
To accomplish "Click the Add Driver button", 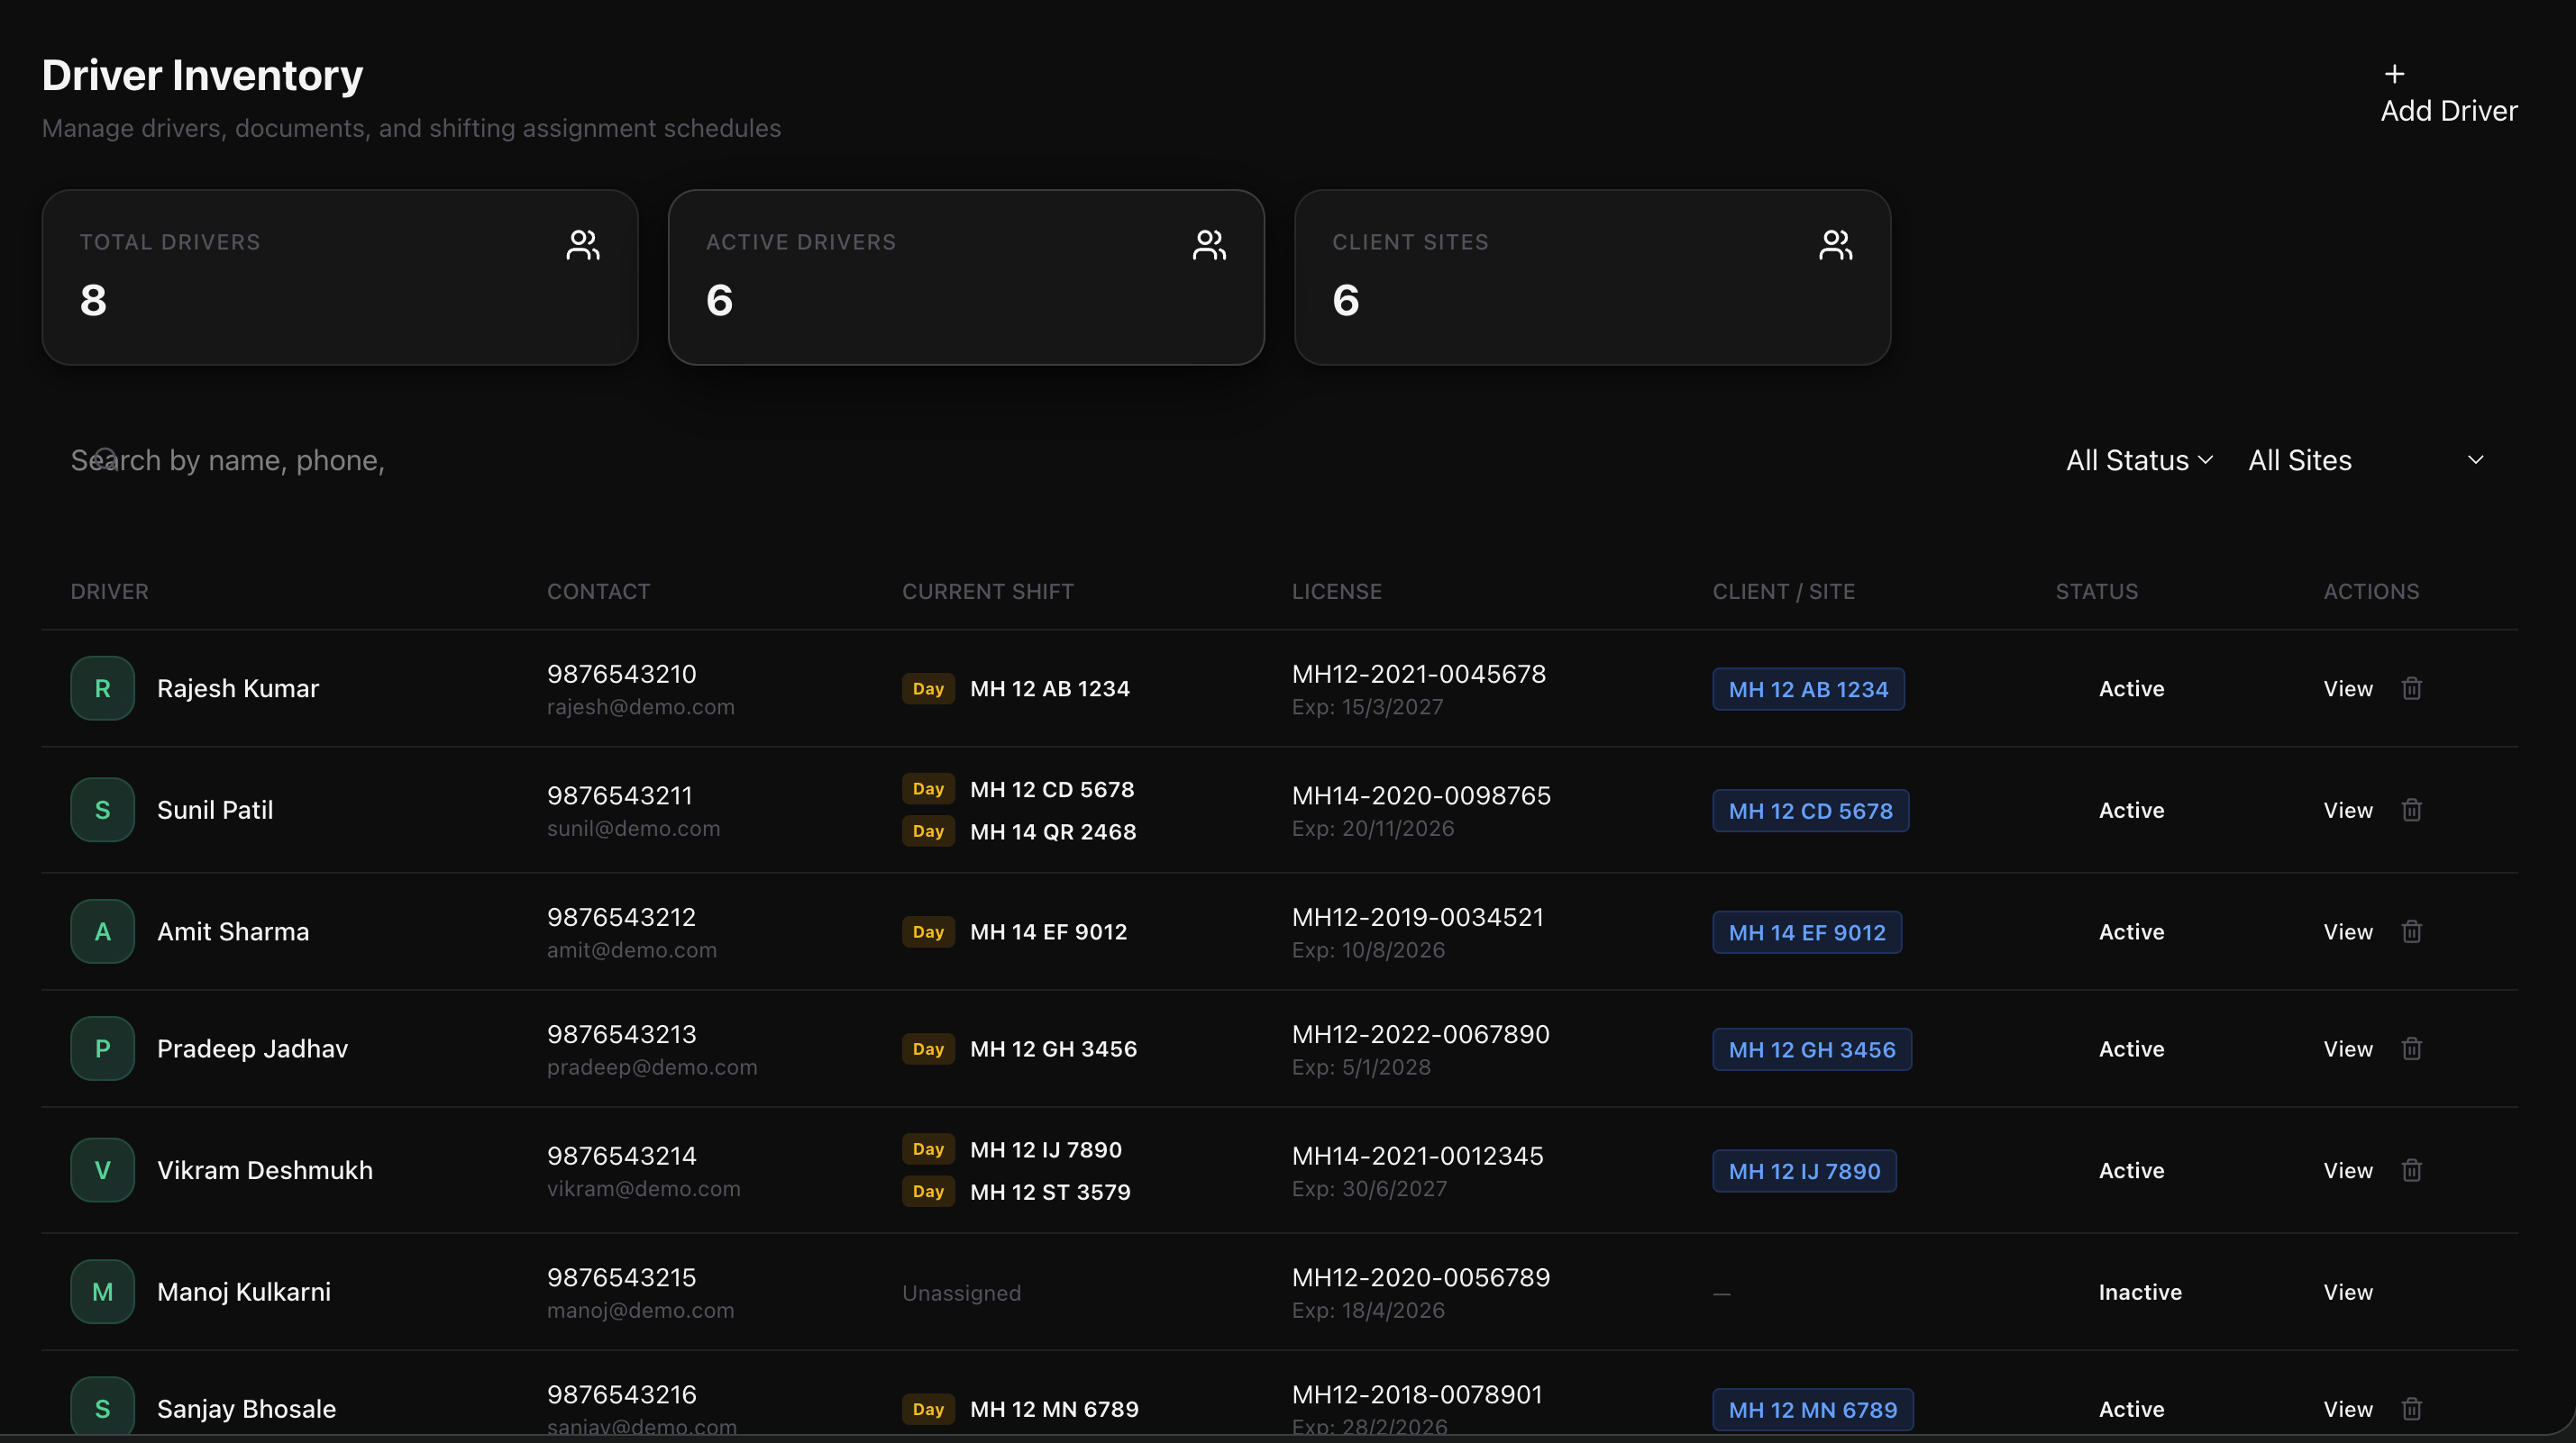I will [x=2448, y=110].
